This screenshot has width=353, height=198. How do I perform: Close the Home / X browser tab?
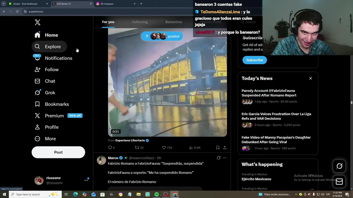pos(91,4)
